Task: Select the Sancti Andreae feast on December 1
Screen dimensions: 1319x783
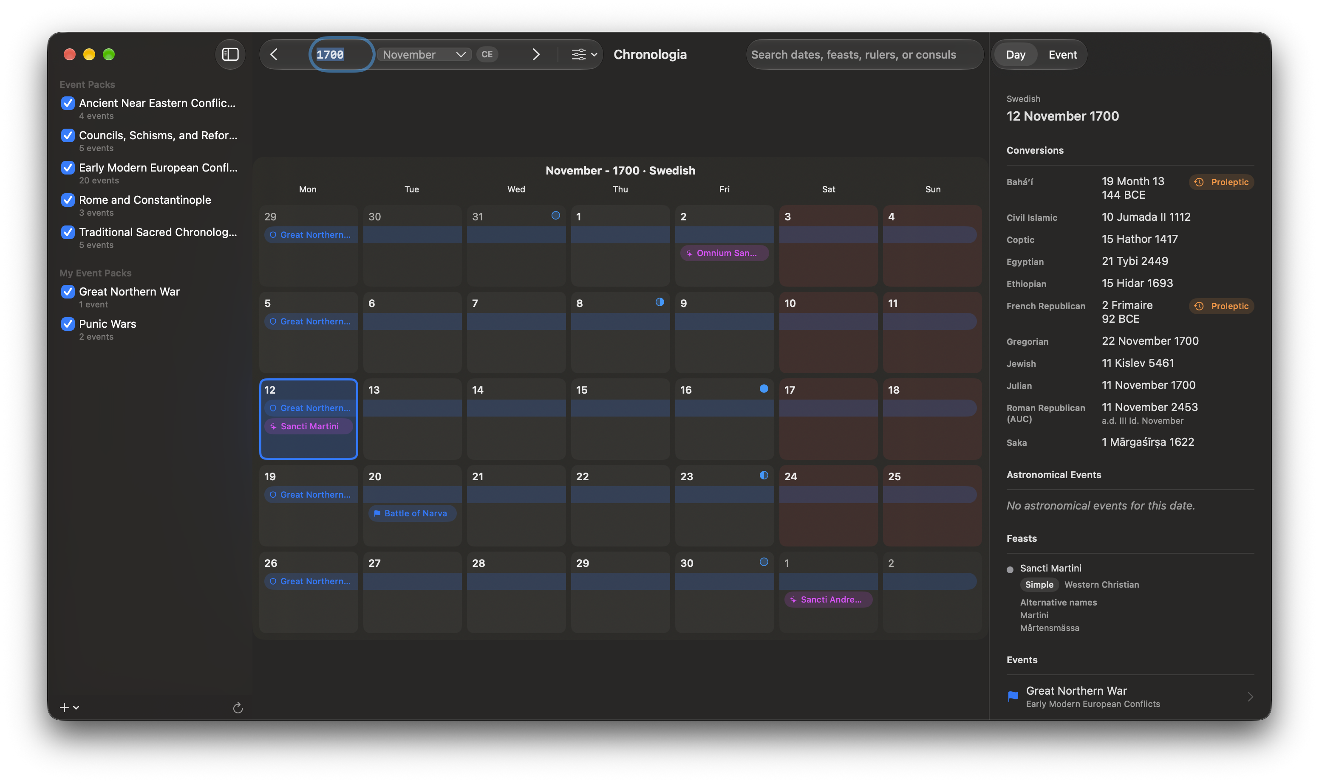Action: (828, 600)
